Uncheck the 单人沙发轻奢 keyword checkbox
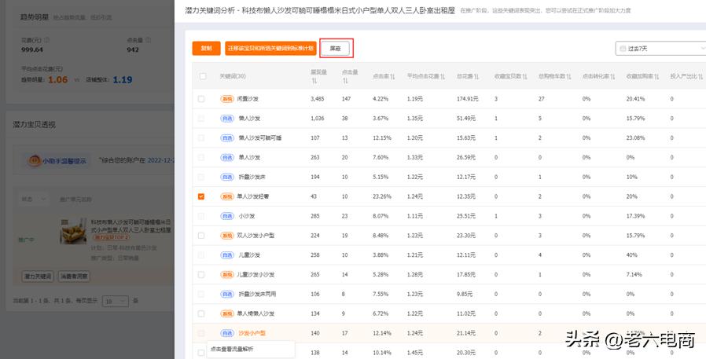The height and width of the screenshot is (359, 706). pyautogui.click(x=200, y=196)
